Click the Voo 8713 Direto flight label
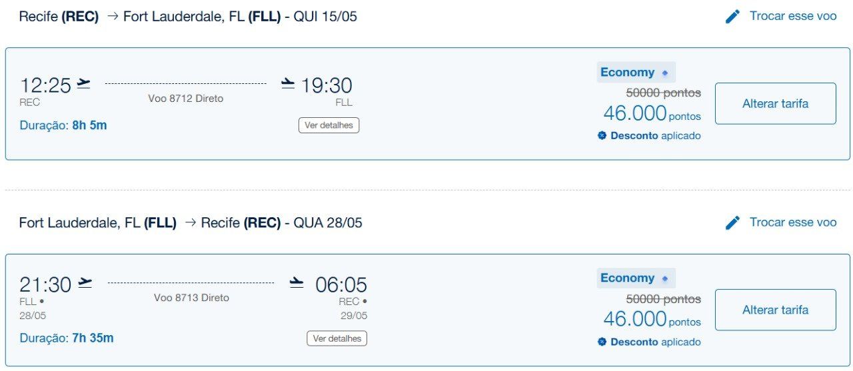 tap(191, 298)
